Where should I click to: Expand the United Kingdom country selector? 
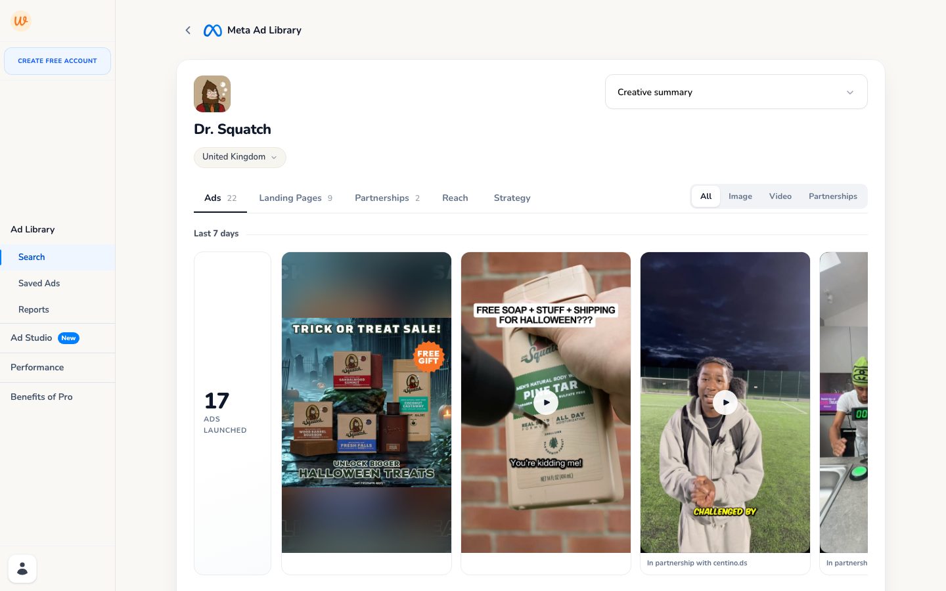click(x=240, y=157)
